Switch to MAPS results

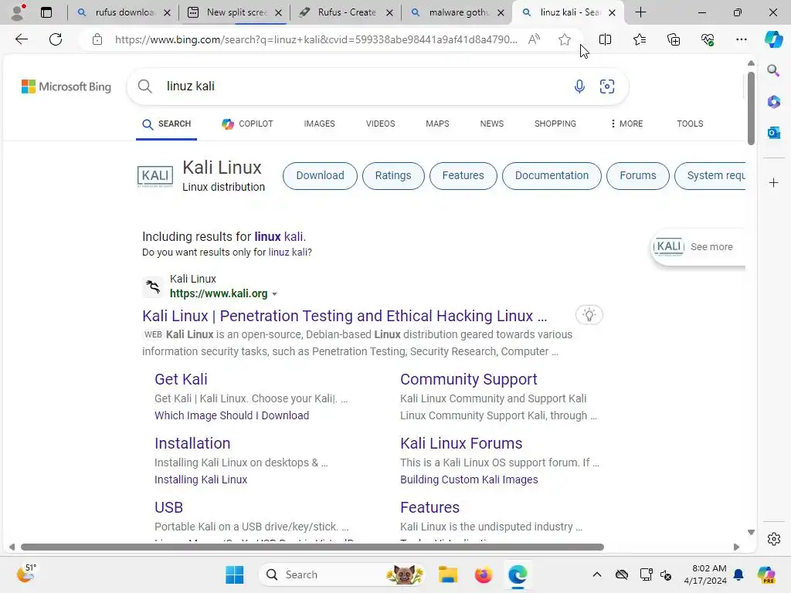[x=437, y=124]
